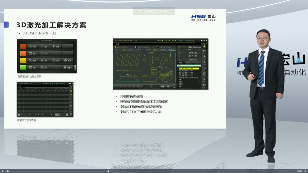This screenshot has width=308, height=173.
Task: Click the 3D LASER ENGINE (LE) bullet text
Action: point(39,33)
